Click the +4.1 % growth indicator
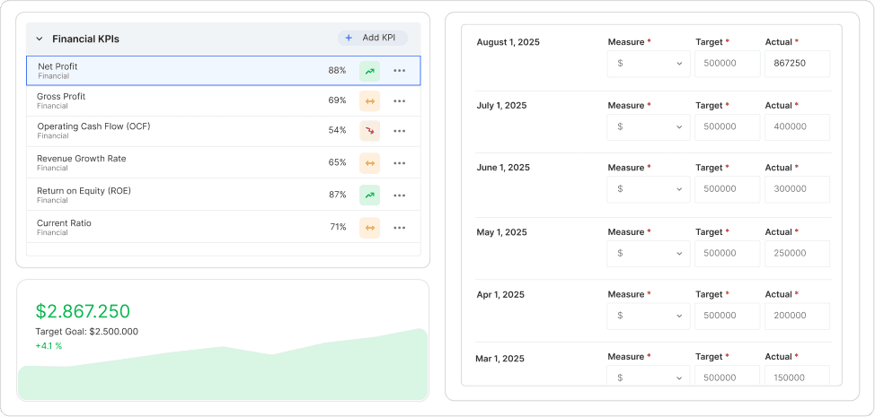The width and height of the screenshot is (875, 417). pyautogui.click(x=49, y=346)
